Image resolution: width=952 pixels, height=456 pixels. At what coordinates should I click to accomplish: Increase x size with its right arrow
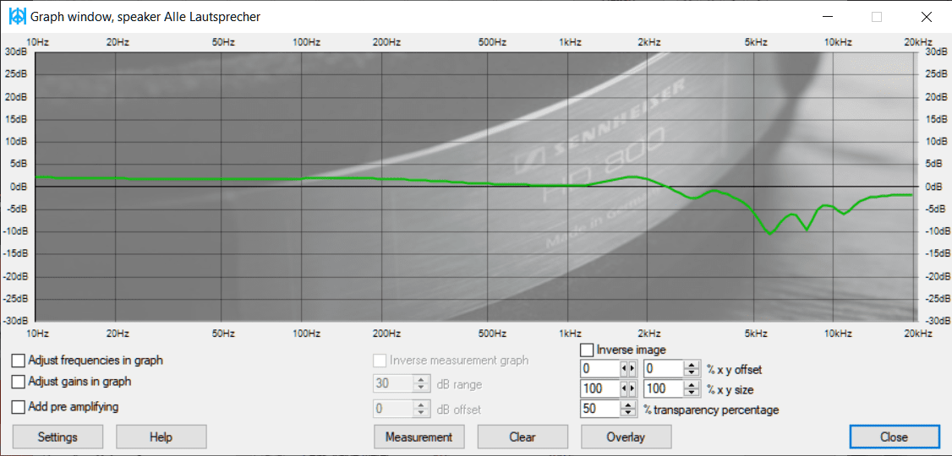632,388
